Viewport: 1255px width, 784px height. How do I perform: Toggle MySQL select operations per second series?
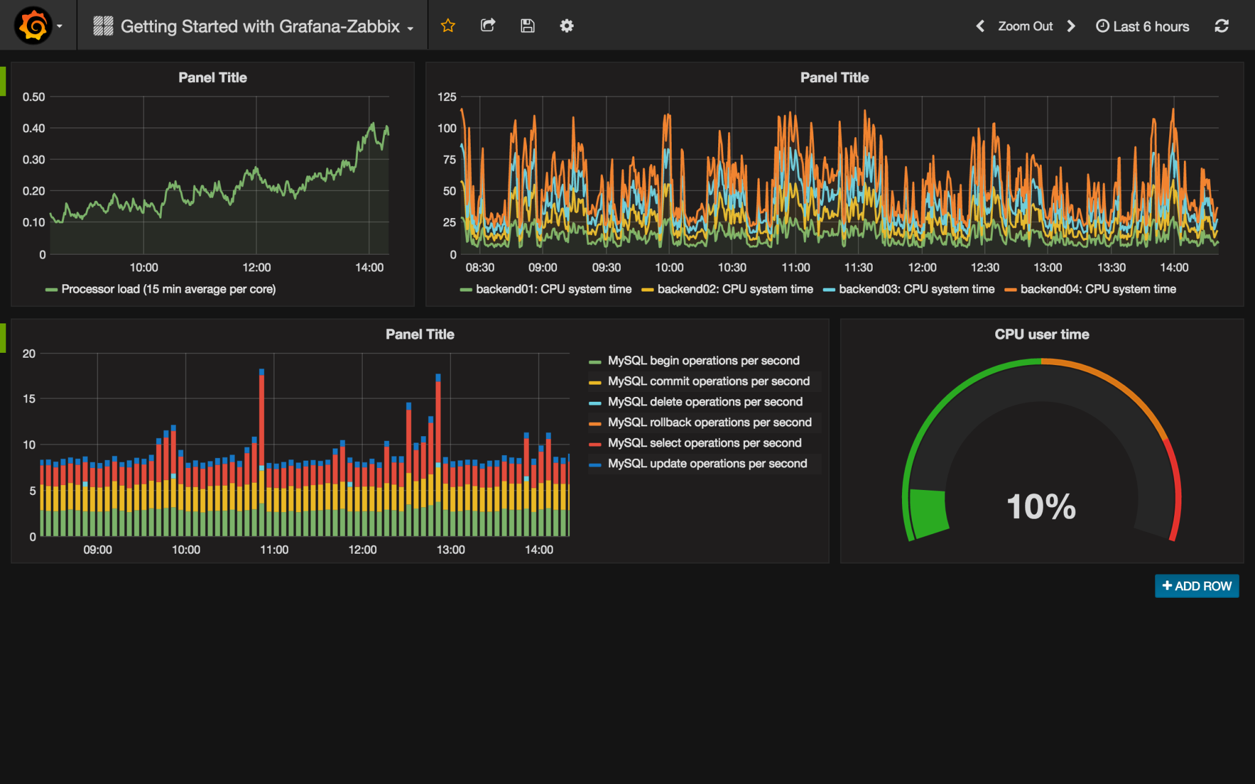pos(703,443)
